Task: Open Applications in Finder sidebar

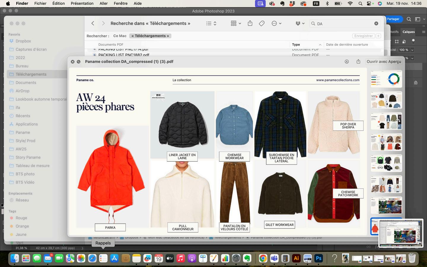Action: [x=27, y=124]
